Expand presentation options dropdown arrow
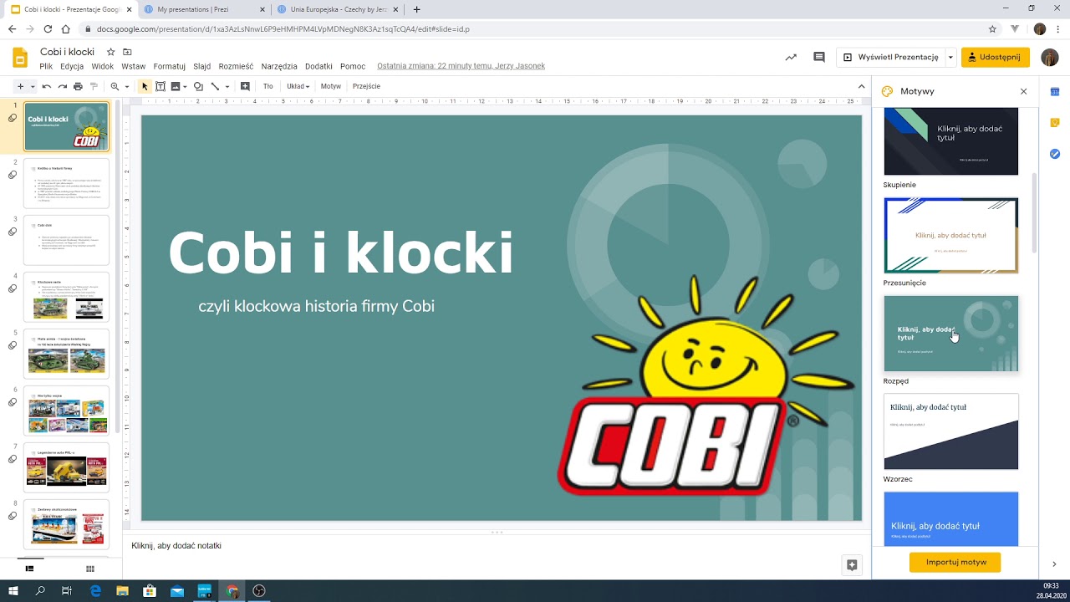The height and width of the screenshot is (602, 1070). point(950,57)
